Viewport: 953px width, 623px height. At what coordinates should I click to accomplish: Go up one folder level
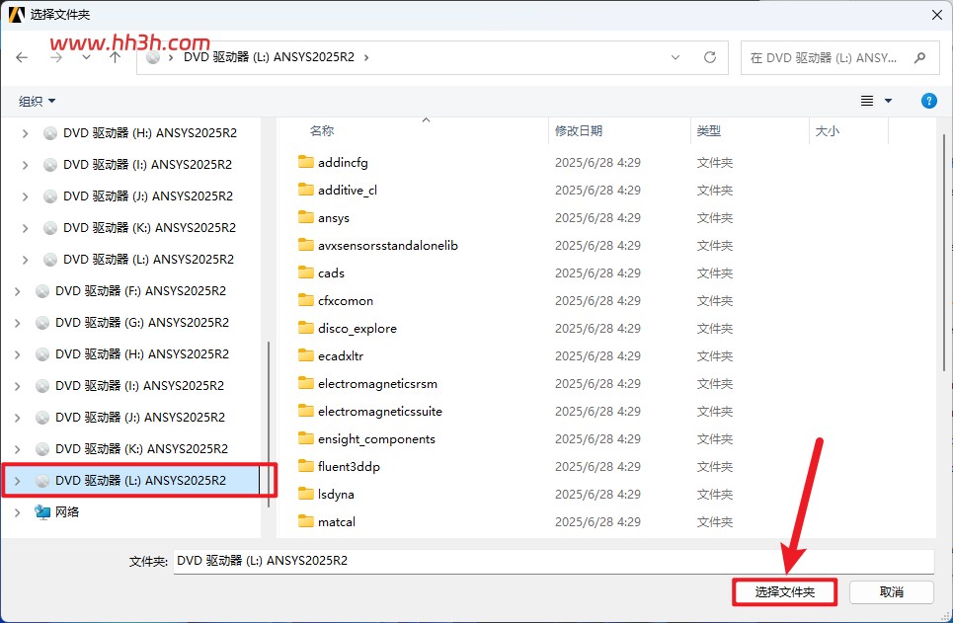[x=115, y=57]
